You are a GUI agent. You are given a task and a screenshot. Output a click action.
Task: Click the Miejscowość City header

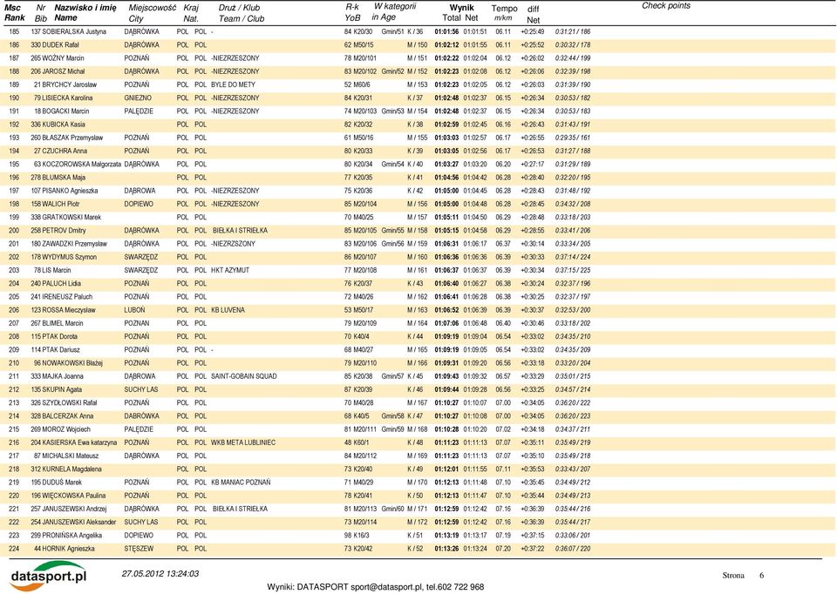coord(152,13)
